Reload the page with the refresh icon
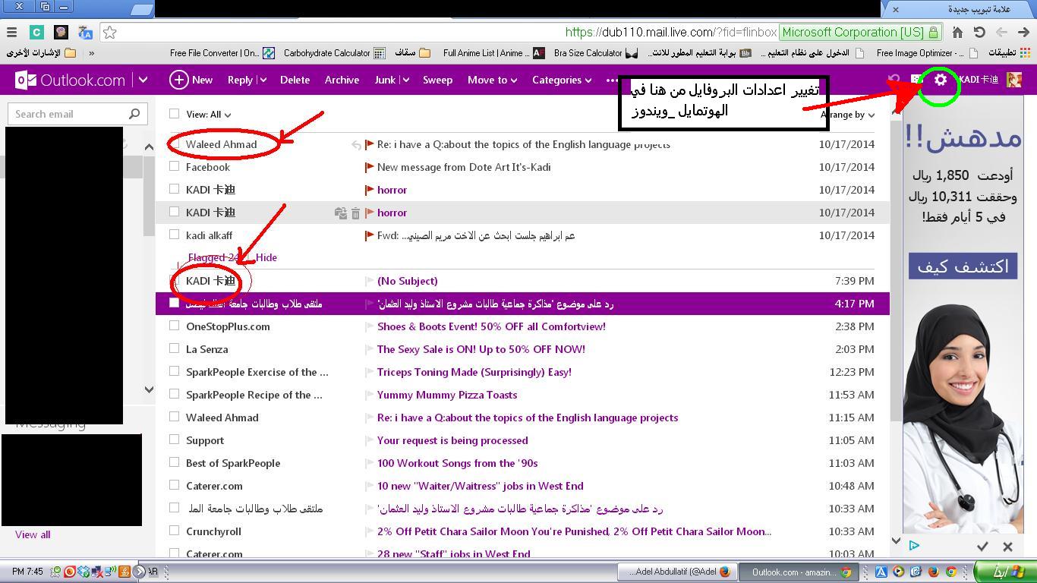 pyautogui.click(x=979, y=33)
